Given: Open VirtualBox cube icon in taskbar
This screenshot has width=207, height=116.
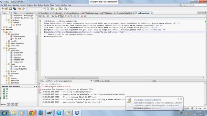Looking at the screenshot, I should tap(77, 113).
